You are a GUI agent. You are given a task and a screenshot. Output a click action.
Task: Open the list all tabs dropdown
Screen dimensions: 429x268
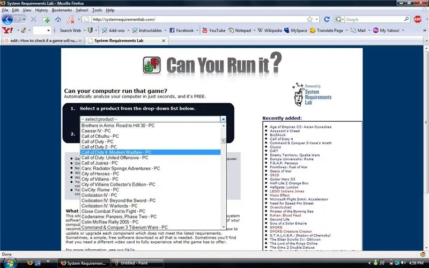point(426,41)
